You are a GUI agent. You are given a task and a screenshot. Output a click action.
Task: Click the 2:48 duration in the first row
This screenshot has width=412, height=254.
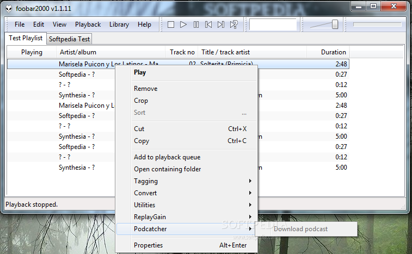pyautogui.click(x=341, y=64)
